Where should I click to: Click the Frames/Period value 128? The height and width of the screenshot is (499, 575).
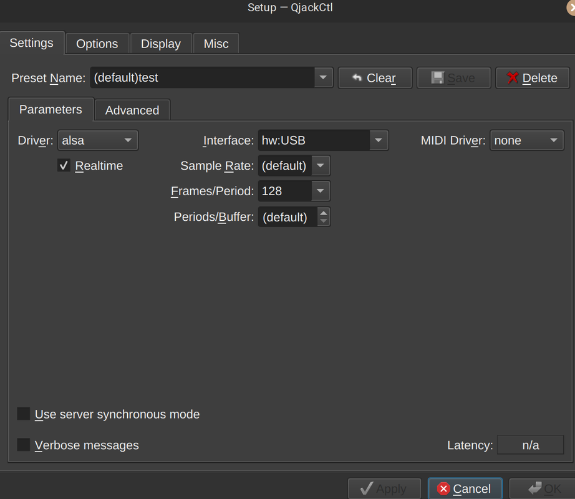pos(285,191)
